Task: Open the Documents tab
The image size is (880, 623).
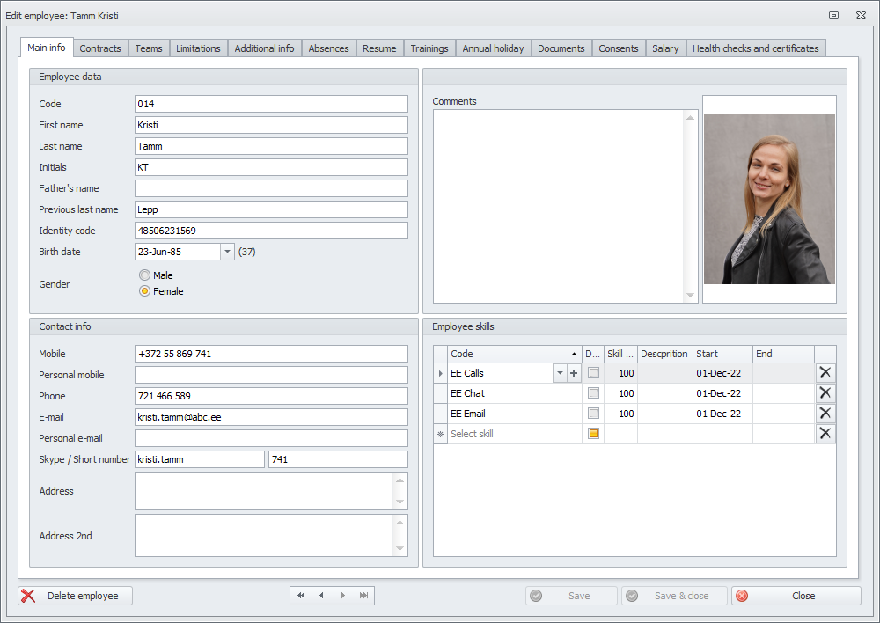Action: (561, 48)
